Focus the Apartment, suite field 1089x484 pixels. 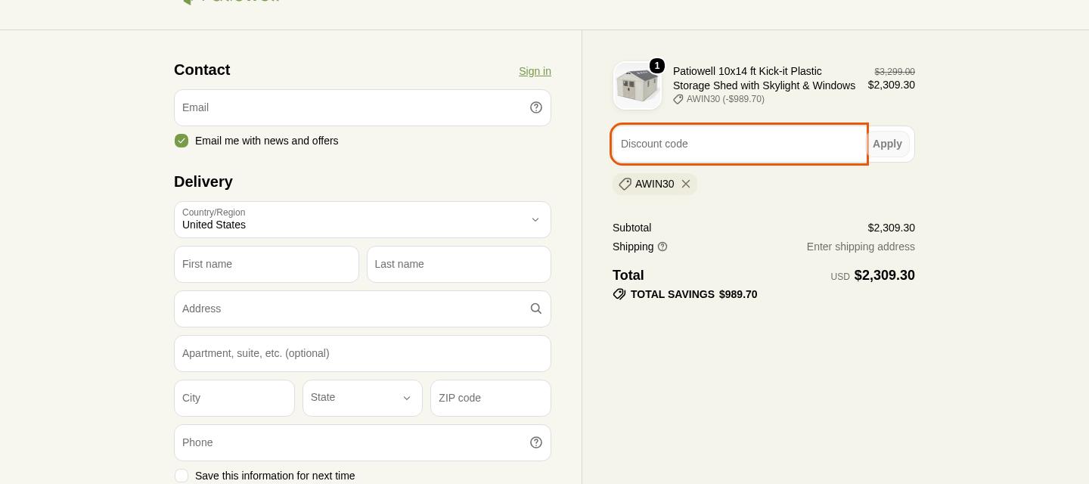tap(362, 353)
